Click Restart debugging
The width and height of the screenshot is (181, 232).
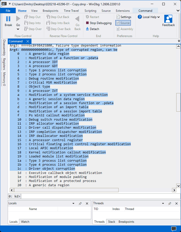(92, 17)
